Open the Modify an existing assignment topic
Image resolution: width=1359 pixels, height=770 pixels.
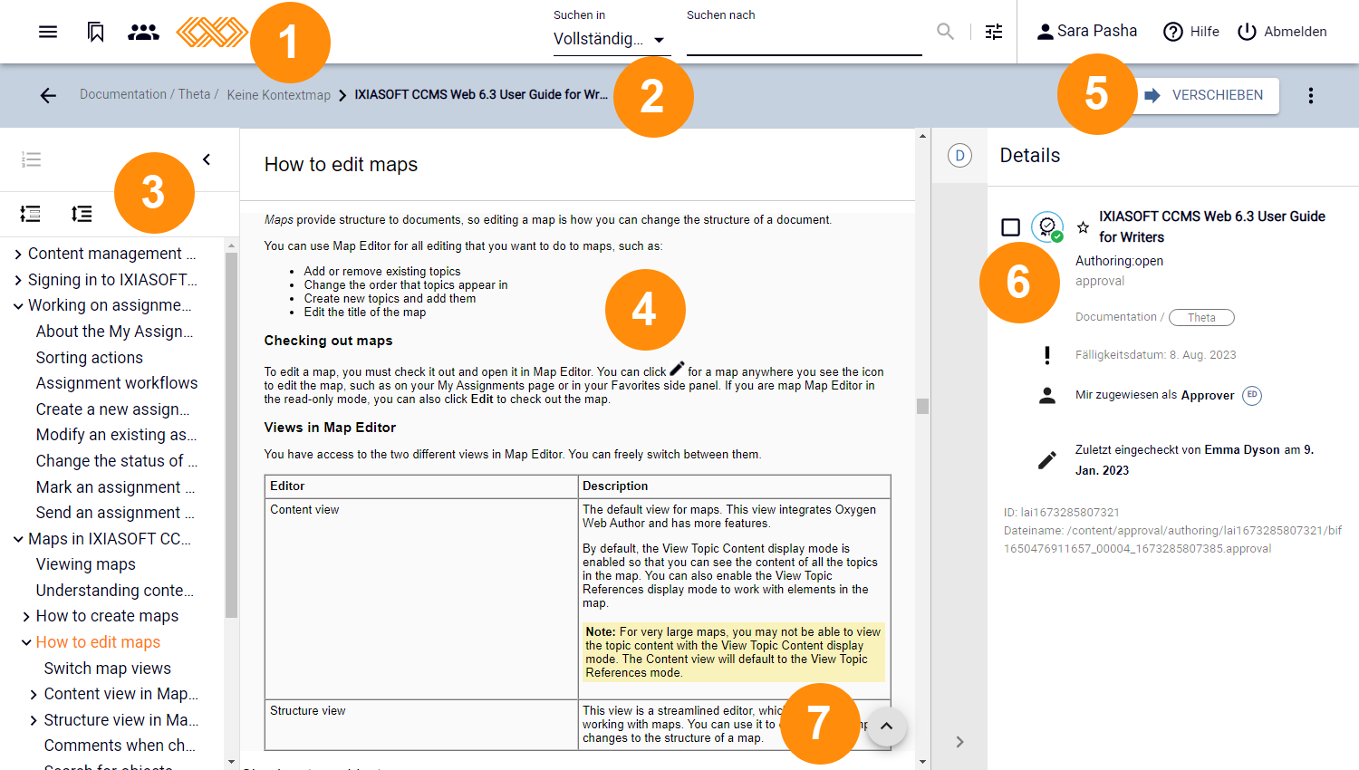tap(116, 435)
